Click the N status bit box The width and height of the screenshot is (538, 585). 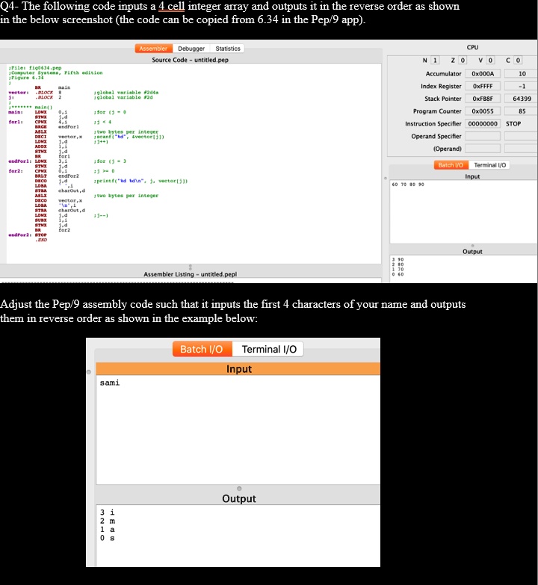(435, 60)
